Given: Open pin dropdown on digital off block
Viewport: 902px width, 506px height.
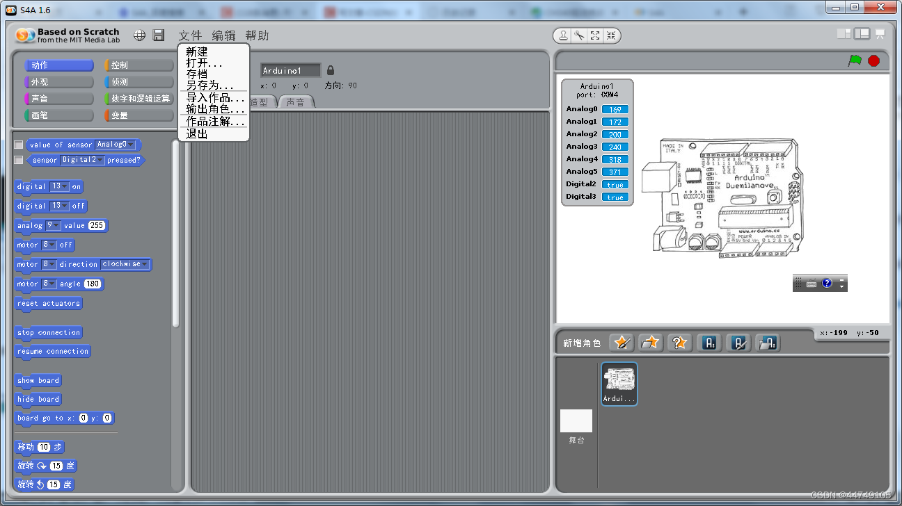Looking at the screenshot, I should click(59, 206).
